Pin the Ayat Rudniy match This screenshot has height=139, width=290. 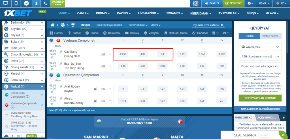pos(61,87)
